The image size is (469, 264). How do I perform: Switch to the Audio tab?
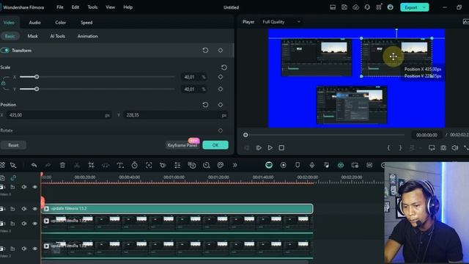[x=34, y=23]
